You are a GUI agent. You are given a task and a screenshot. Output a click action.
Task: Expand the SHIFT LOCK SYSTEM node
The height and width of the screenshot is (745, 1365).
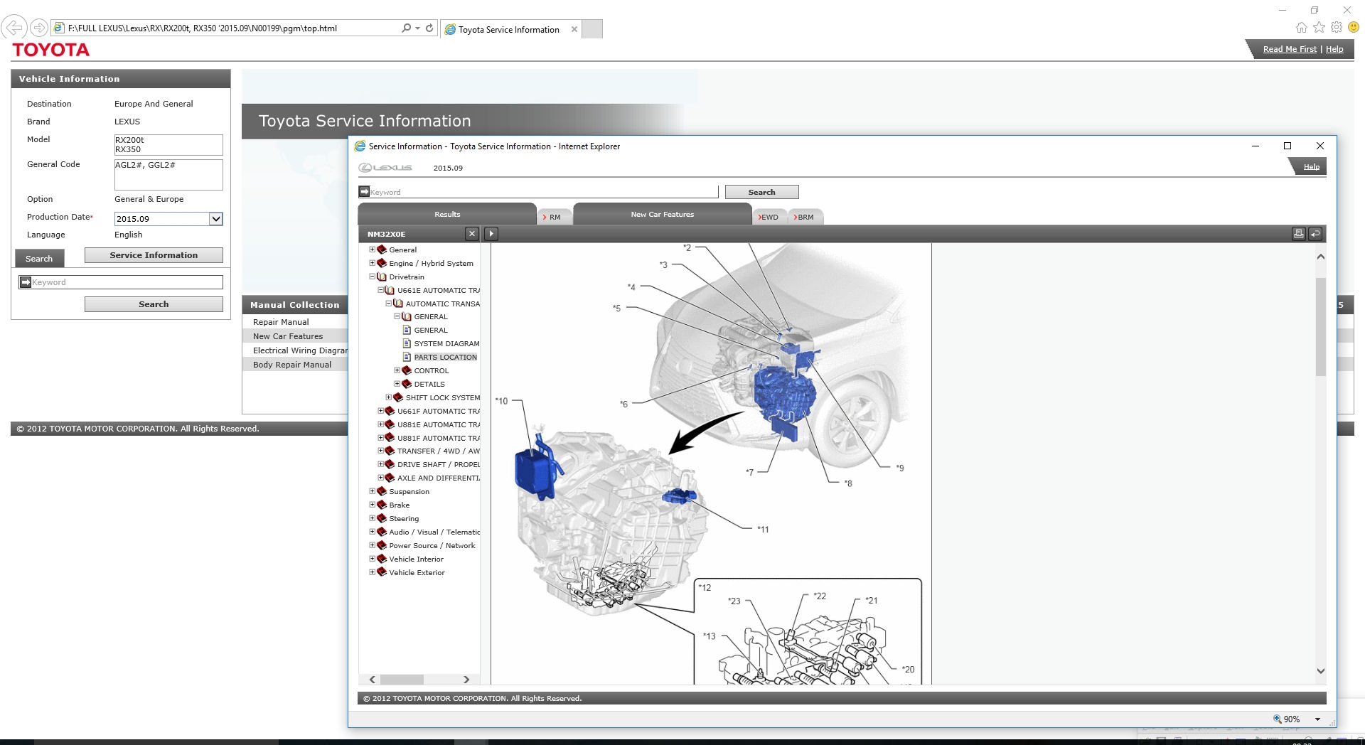[x=389, y=397]
